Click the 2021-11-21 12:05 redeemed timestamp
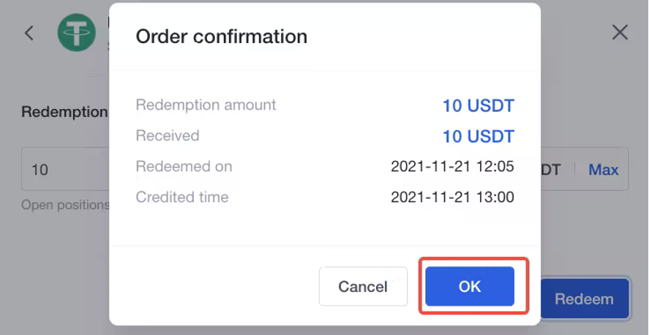 point(452,166)
